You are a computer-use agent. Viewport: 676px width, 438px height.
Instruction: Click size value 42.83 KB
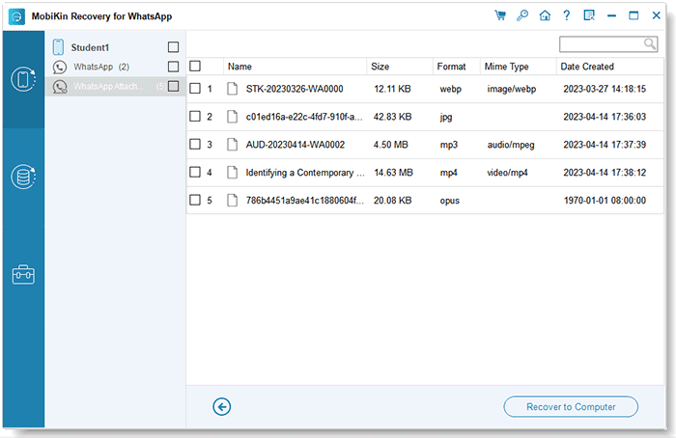[392, 117]
